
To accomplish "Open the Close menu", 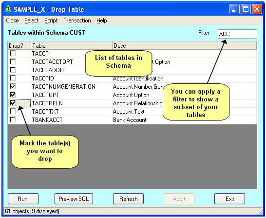I will [12, 20].
